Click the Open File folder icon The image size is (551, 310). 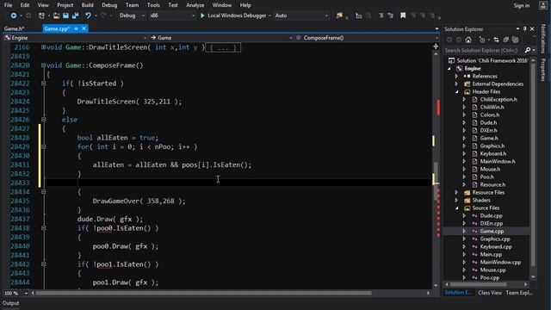[x=56, y=15]
